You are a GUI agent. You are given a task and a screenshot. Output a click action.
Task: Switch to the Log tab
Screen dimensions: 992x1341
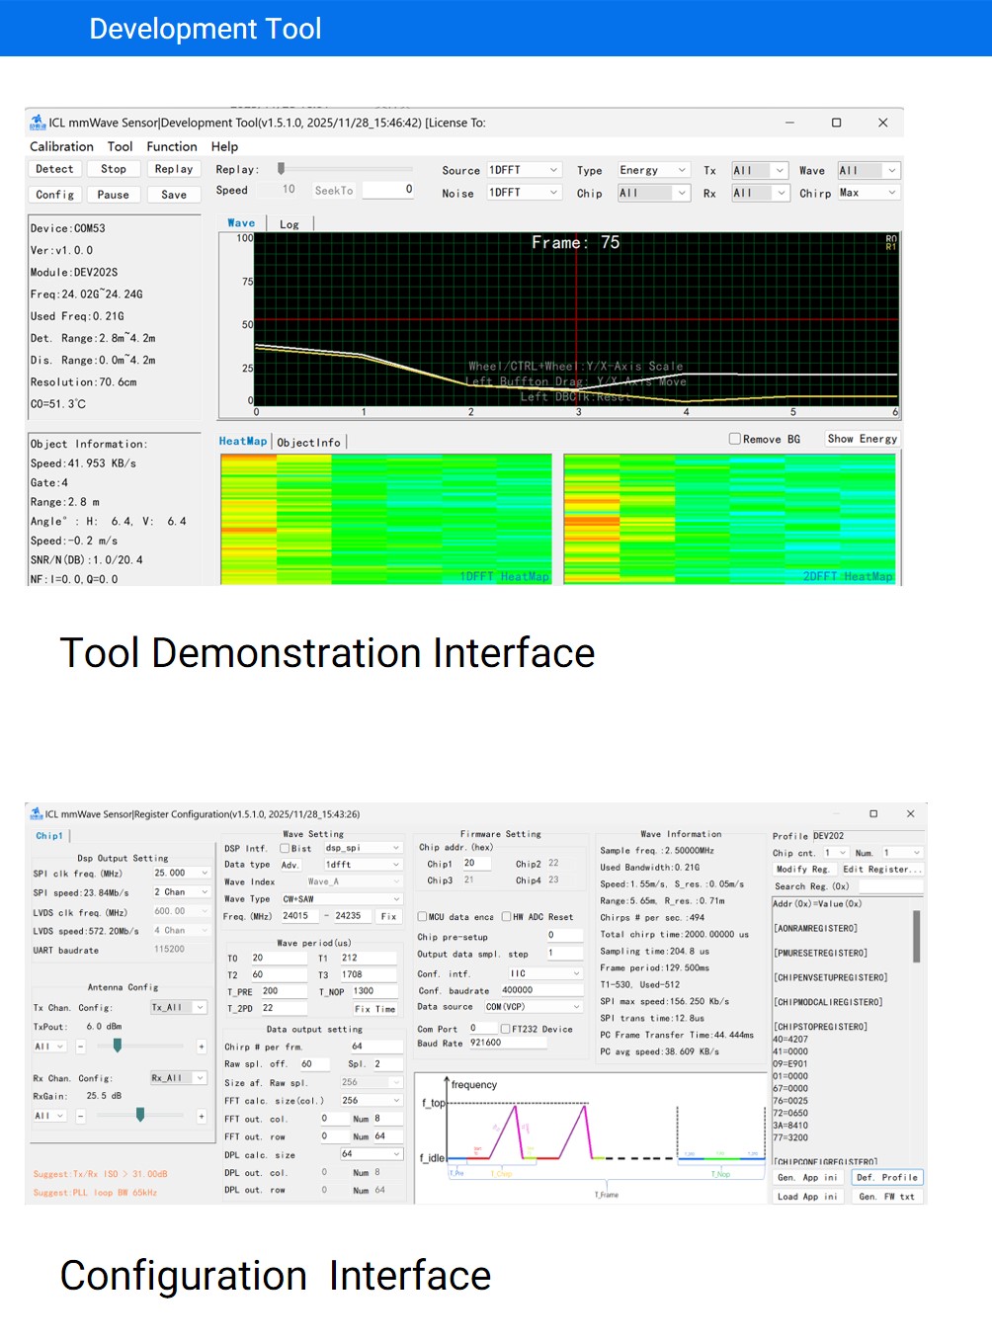coord(289,224)
